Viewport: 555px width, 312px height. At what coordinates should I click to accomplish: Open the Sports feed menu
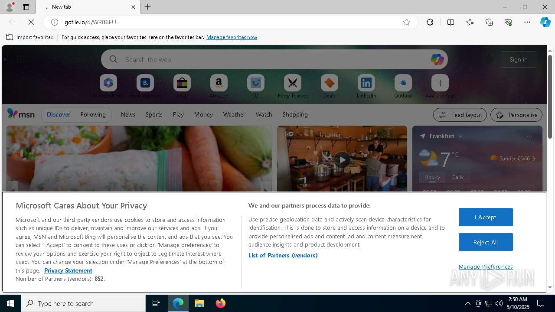pyautogui.click(x=154, y=114)
